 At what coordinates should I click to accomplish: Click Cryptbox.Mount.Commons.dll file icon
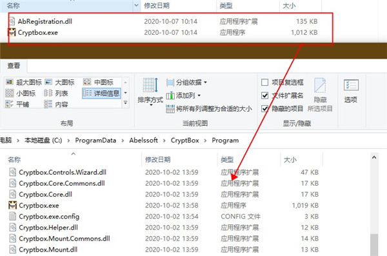click(x=13, y=239)
